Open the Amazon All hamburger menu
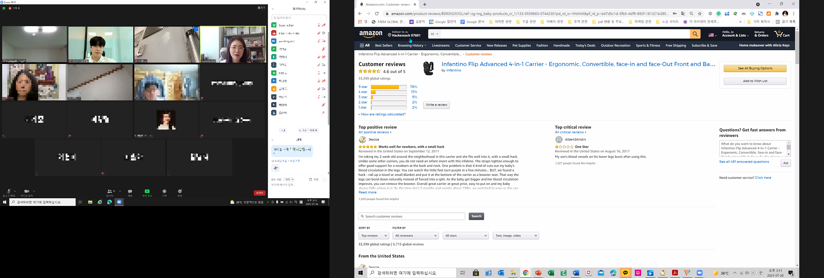The width and height of the screenshot is (824, 278). pos(364,45)
